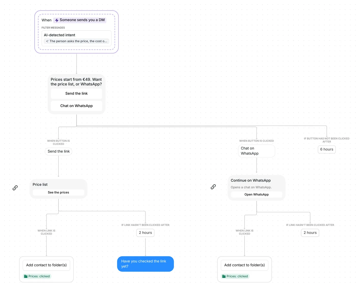Click folder icon in right Prices: clicked tag
Image resolution: width=356 pixels, height=283 pixels.
point(224,276)
